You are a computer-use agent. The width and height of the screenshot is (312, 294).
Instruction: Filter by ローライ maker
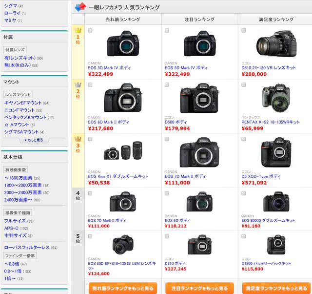[x=12, y=13]
